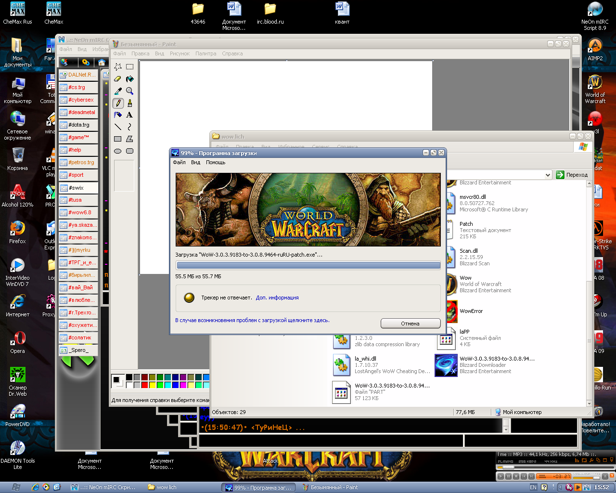The image size is (616, 493).
Task: Open the #wow6.8 channel in mIRC
Action: coord(78,213)
